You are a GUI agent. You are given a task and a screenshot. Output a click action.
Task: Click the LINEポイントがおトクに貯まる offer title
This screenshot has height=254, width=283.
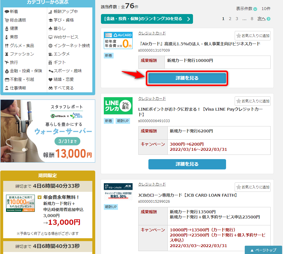tap(200, 112)
